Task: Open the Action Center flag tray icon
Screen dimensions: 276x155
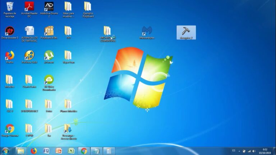Action: click(x=244, y=151)
